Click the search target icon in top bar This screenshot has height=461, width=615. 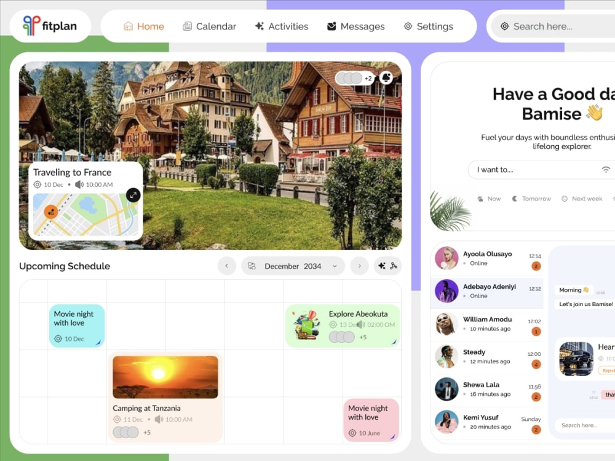coord(505,26)
